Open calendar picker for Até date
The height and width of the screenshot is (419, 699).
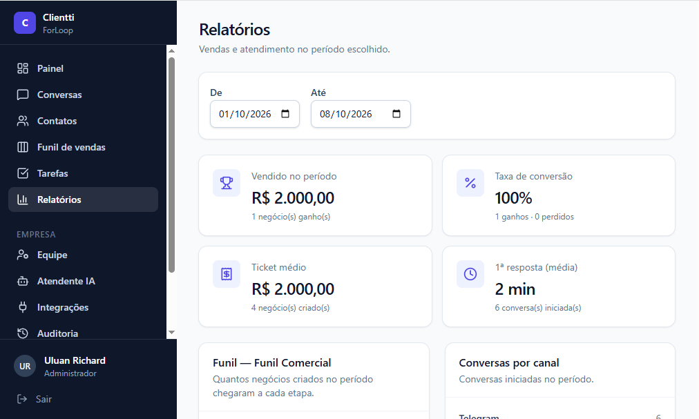[396, 114]
